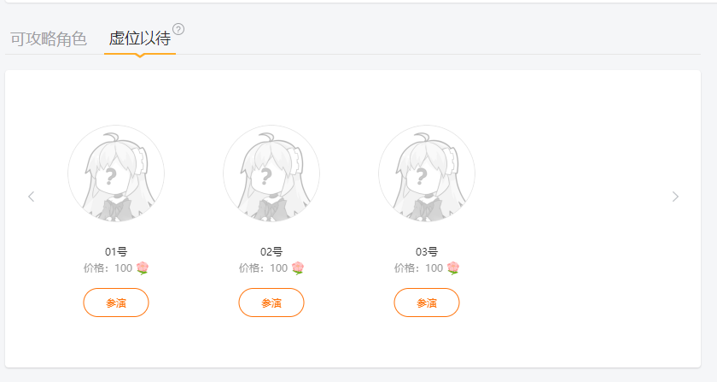Click the flower icon beside 01号 price
This screenshot has width=717, height=382.
pyautogui.click(x=143, y=268)
